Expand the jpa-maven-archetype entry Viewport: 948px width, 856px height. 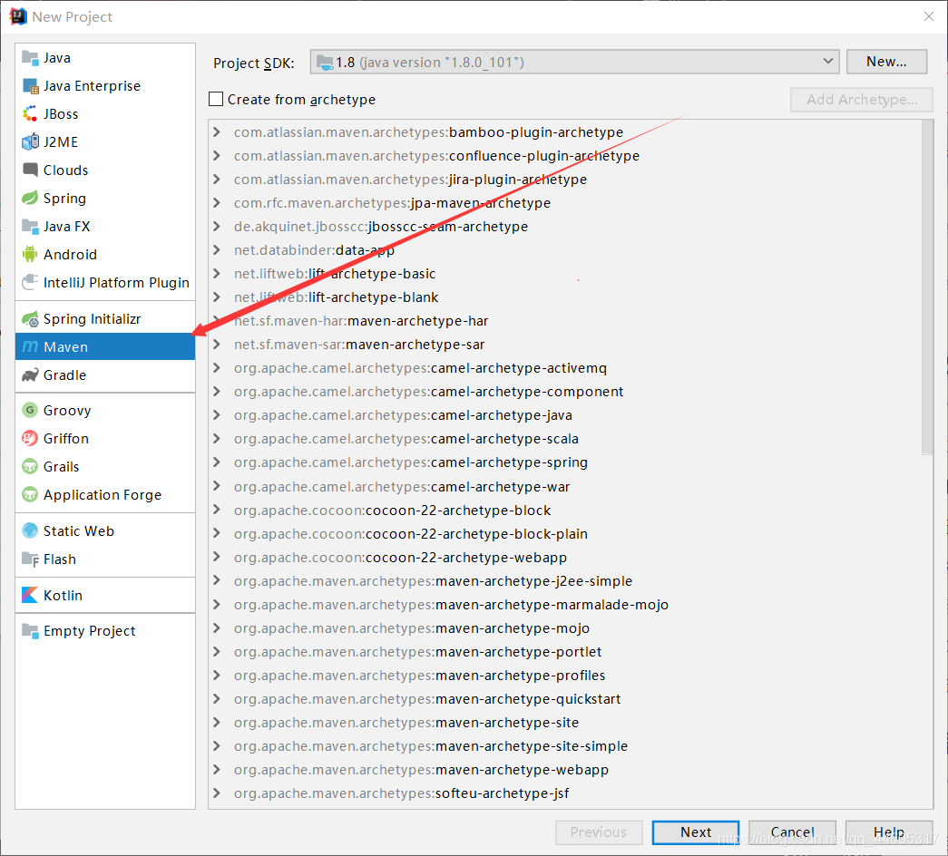pyautogui.click(x=217, y=203)
